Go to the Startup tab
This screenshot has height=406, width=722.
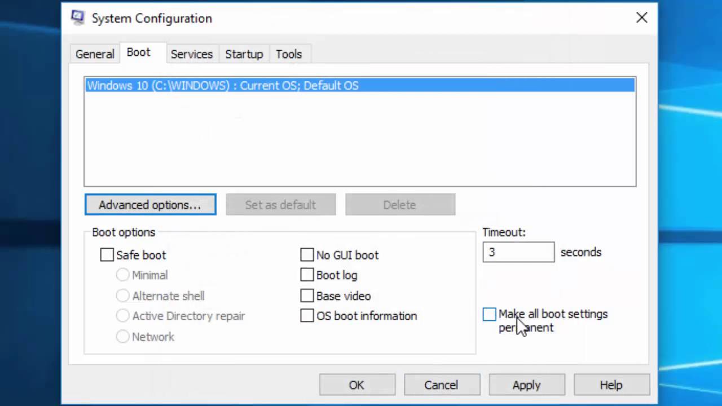point(244,54)
